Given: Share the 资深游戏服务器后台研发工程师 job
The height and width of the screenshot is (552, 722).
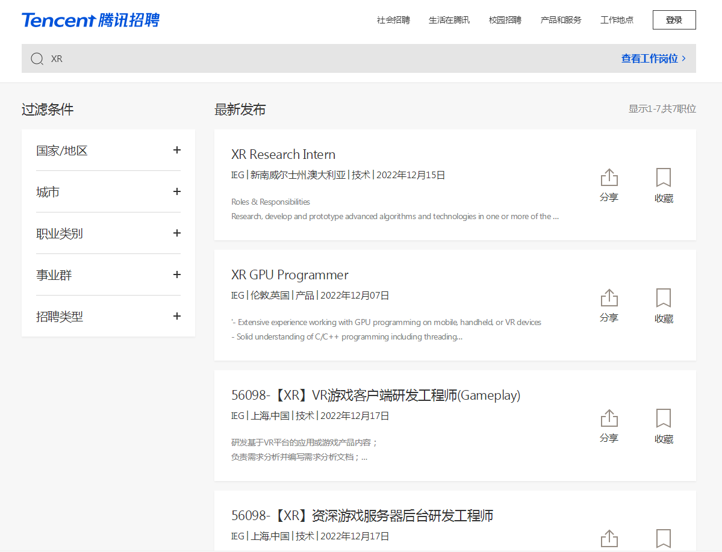Looking at the screenshot, I should pyautogui.click(x=609, y=538).
